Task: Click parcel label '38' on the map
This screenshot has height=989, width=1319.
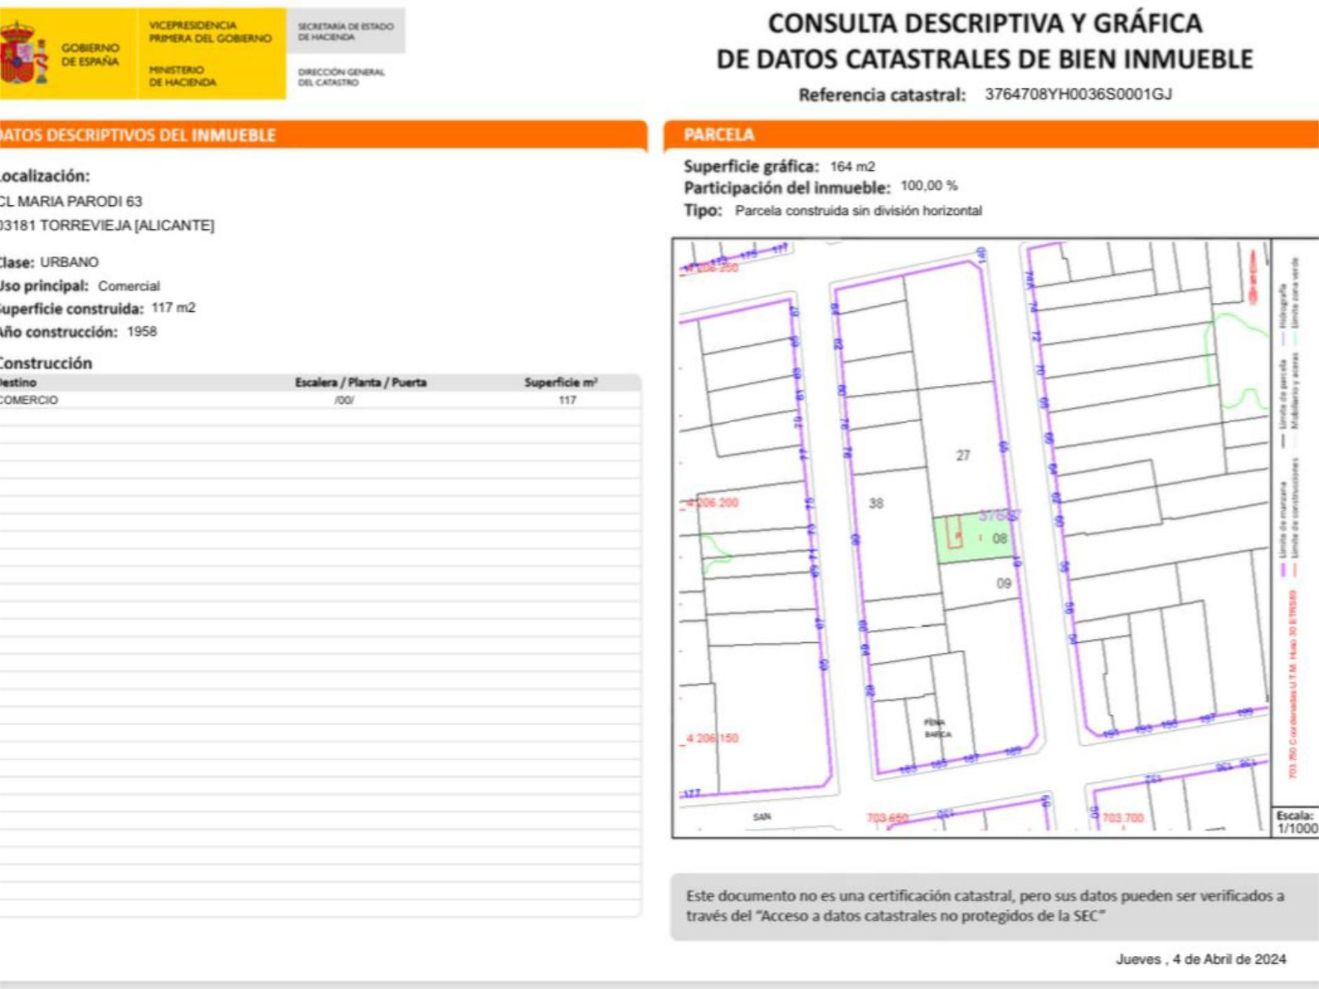Action: point(876,503)
